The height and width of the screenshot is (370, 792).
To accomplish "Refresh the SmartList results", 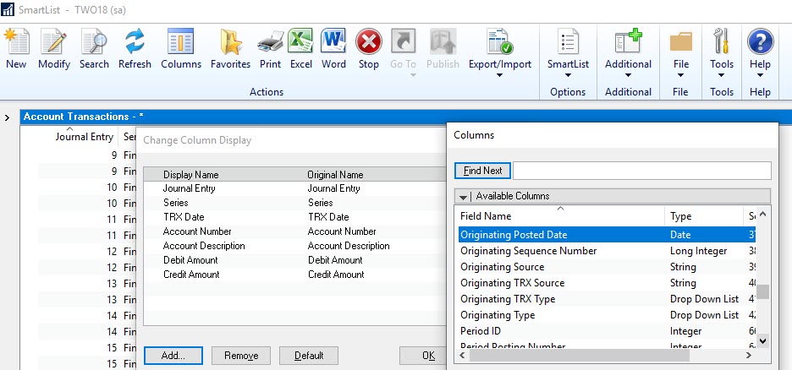I will [x=135, y=42].
